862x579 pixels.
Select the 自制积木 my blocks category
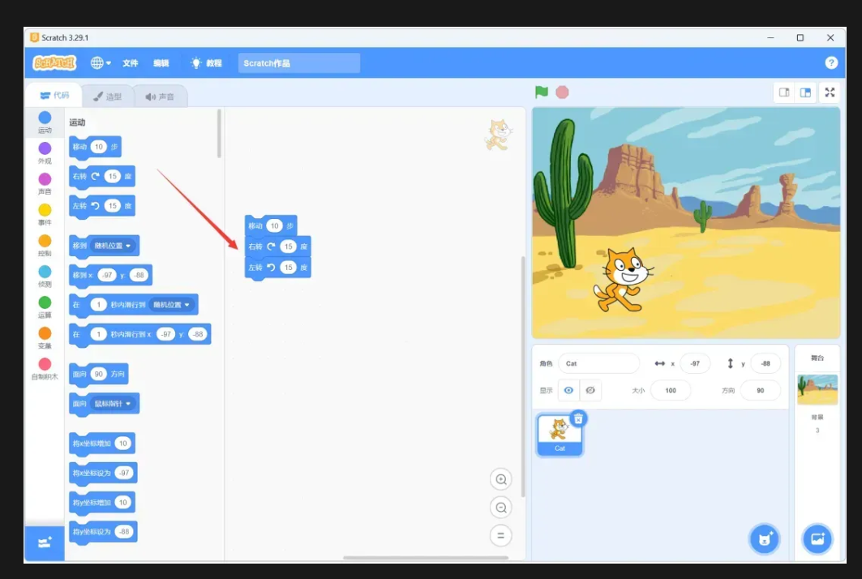[45, 368]
